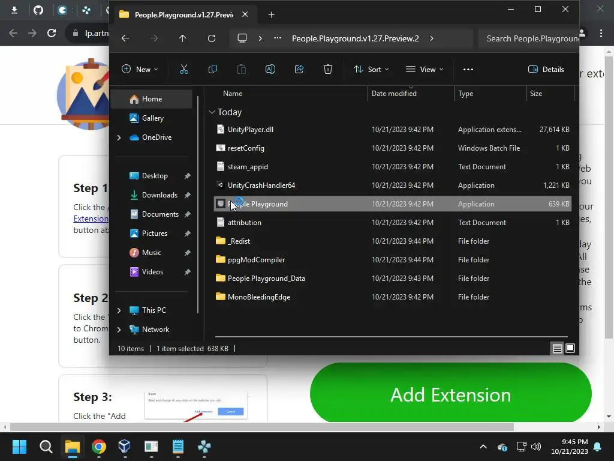The width and height of the screenshot is (614, 461).
Task: Open Gallery in navigation pane
Action: pyautogui.click(x=152, y=118)
